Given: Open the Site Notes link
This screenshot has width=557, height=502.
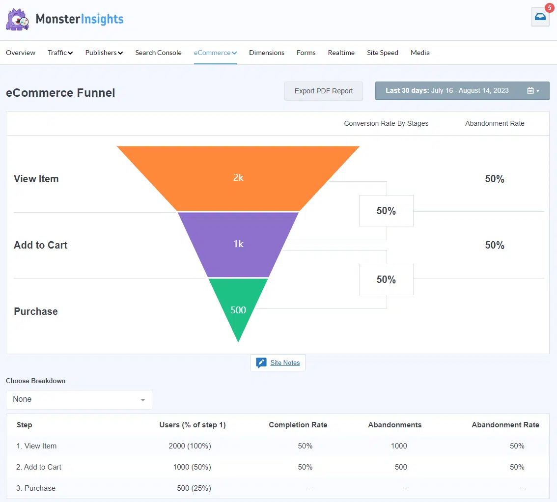Looking at the screenshot, I should (285, 363).
